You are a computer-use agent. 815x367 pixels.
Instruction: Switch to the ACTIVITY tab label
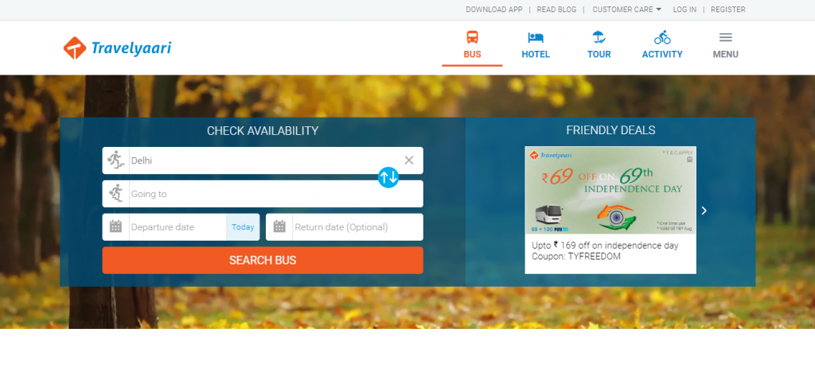[x=662, y=54]
